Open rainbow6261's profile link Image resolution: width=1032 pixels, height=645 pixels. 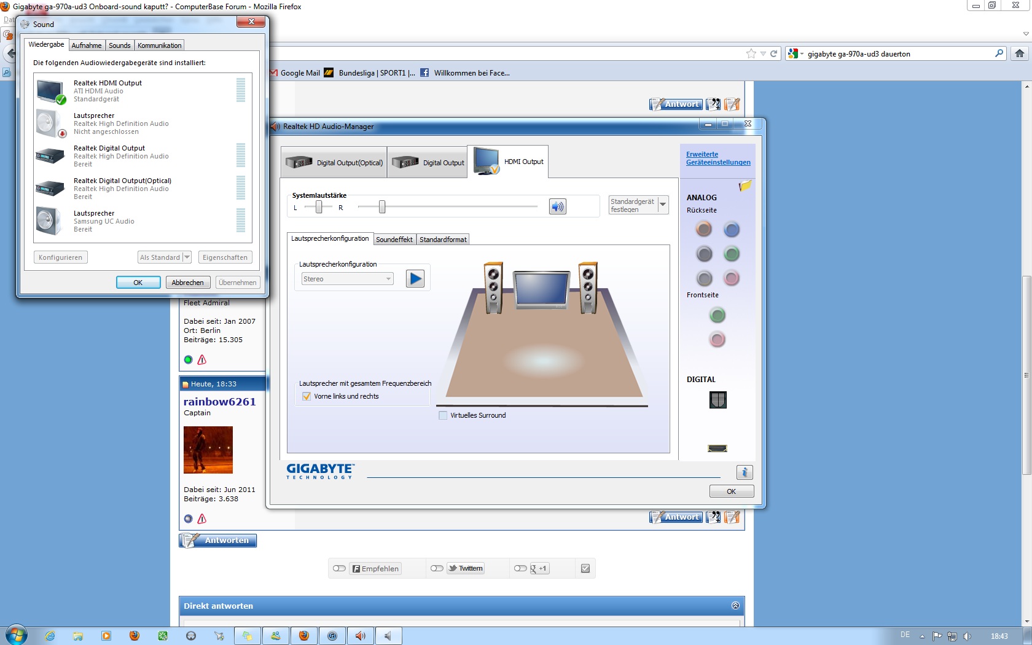(219, 402)
